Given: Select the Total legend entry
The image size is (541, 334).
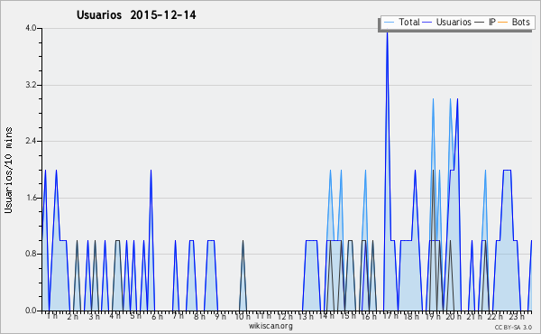Looking at the screenshot, I should 401,22.
